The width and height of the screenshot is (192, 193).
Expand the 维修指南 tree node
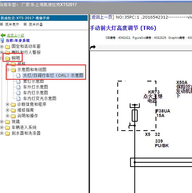[x=7, y=110]
